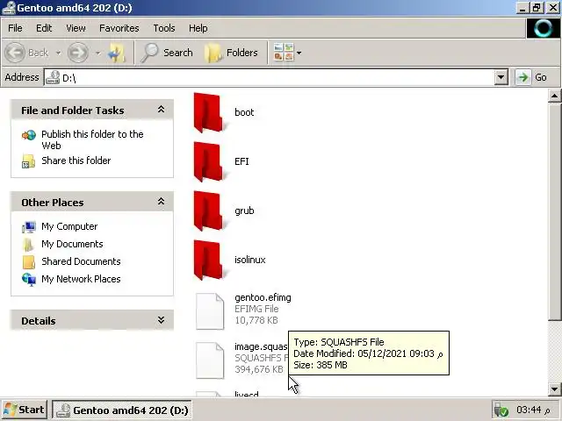Open My Computer link
Image resolution: width=562 pixels, height=421 pixels.
click(69, 226)
